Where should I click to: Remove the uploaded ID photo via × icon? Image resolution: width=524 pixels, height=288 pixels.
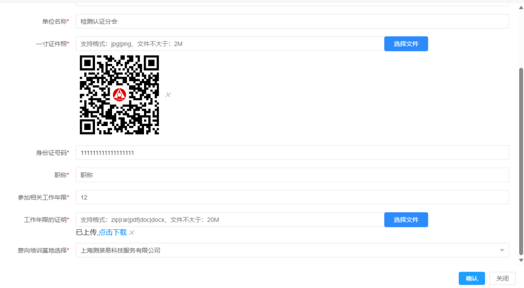tap(168, 95)
